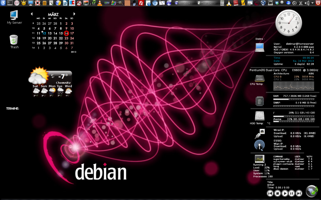Expand hidden system tray icons arrow
The image size is (321, 200).
313,3
